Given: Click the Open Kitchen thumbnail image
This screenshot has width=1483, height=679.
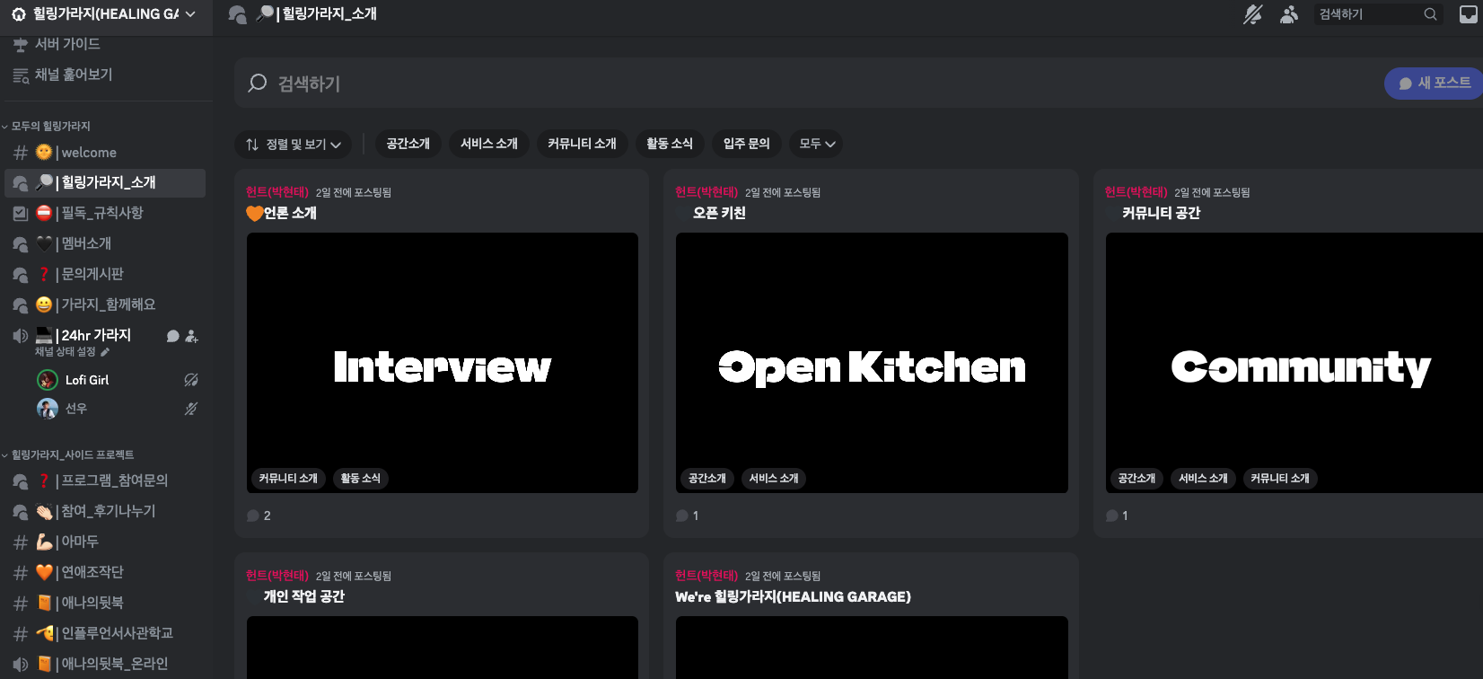Looking at the screenshot, I should coord(872,363).
